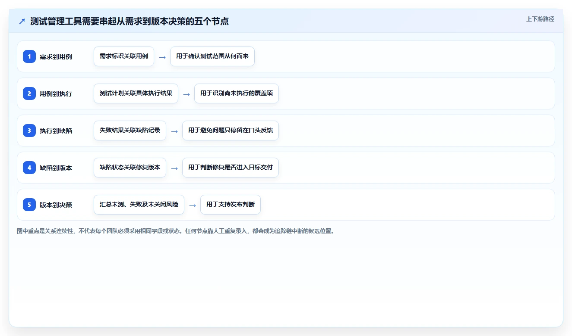
Task: Click the 上下游路径 label in the header
Action: [540, 19]
